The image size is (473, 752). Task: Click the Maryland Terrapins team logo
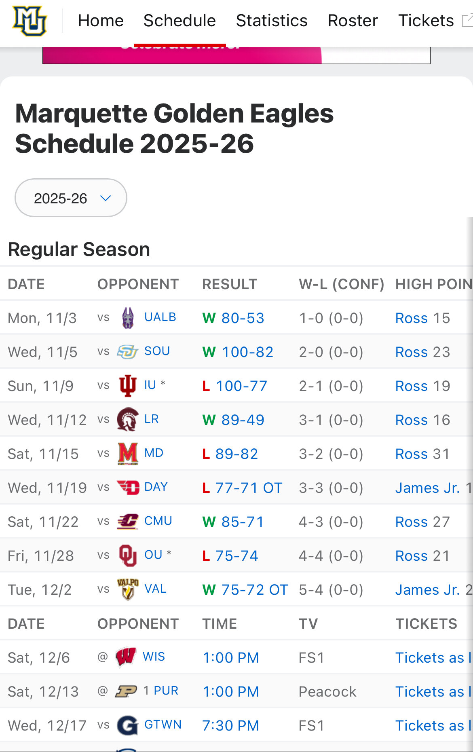click(x=128, y=454)
